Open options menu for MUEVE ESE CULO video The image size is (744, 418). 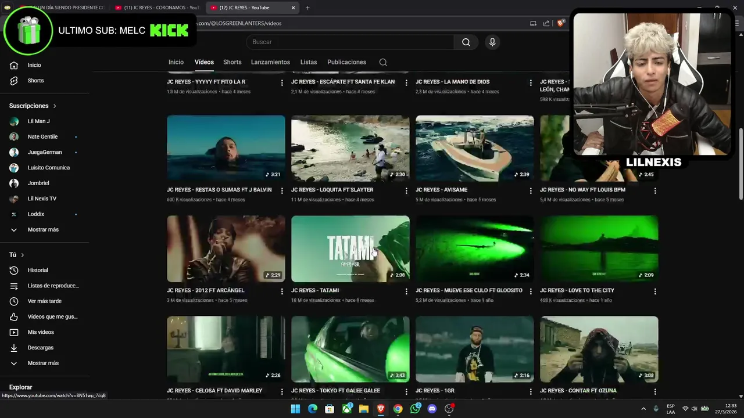click(531, 291)
